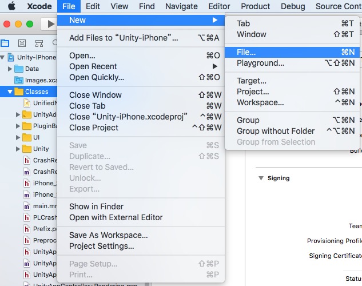Open the View menu
Image resolution: width=362 pixels, height=286 pixels.
(x=120, y=6)
